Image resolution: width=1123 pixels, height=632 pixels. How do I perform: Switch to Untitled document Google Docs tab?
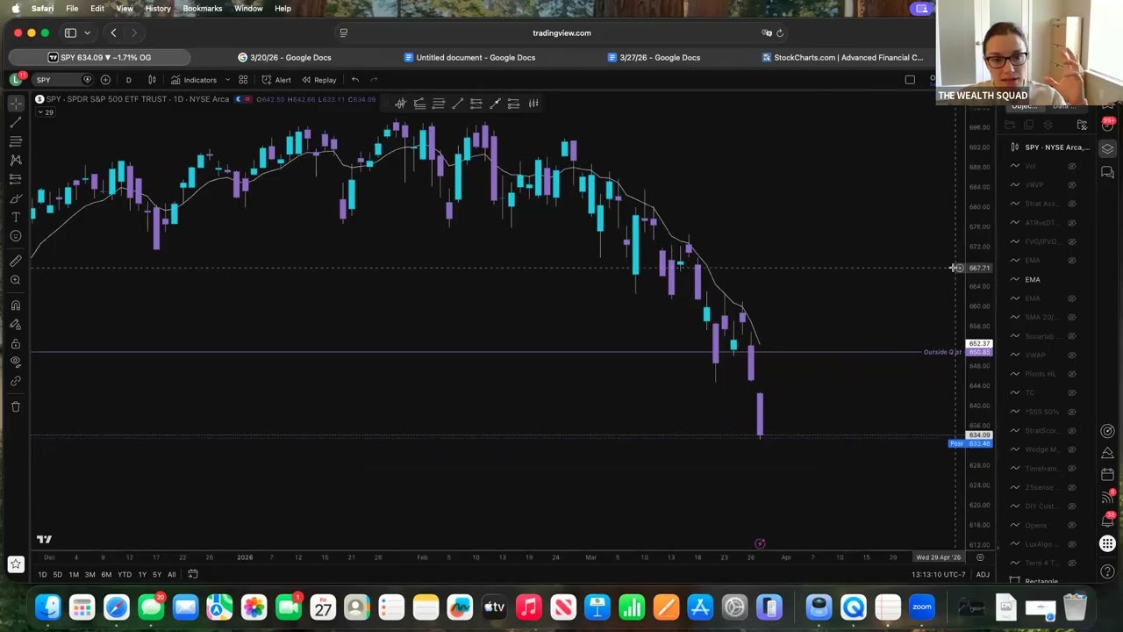[469, 57]
